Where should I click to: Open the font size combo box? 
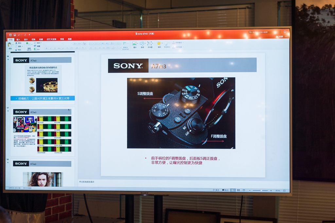(x=68, y=44)
